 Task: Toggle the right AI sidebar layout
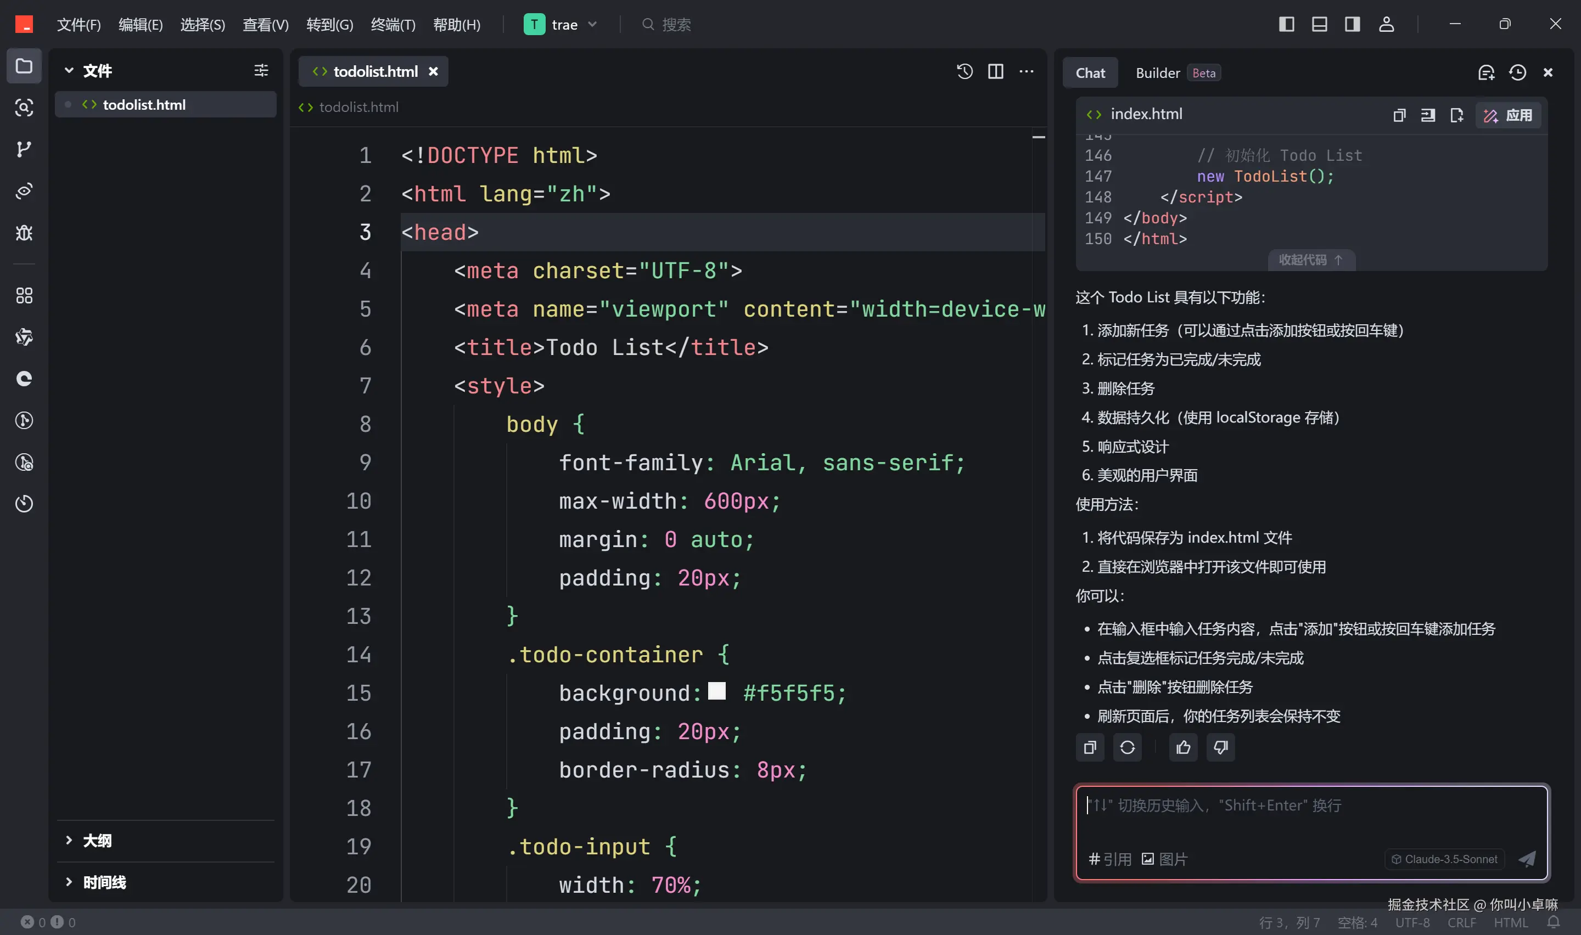tap(1352, 24)
